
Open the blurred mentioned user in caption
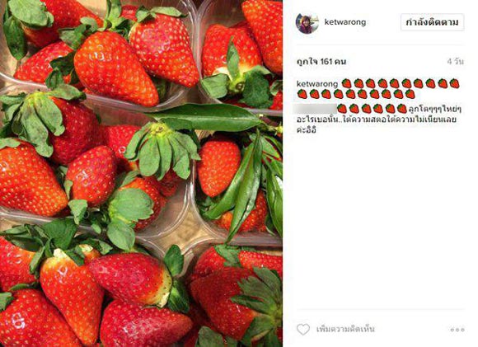[315, 109]
